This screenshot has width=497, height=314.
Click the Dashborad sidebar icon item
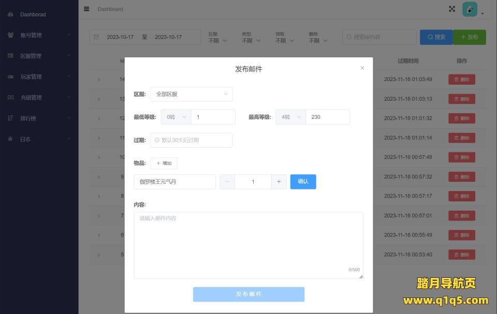coord(33,14)
